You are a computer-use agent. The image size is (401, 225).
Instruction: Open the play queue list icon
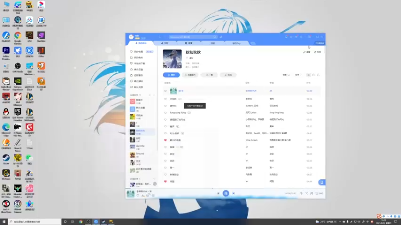[319, 193]
